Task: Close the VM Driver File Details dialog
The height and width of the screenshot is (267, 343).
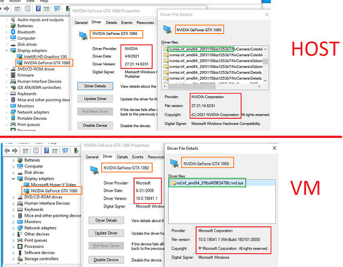Action: [274, 148]
